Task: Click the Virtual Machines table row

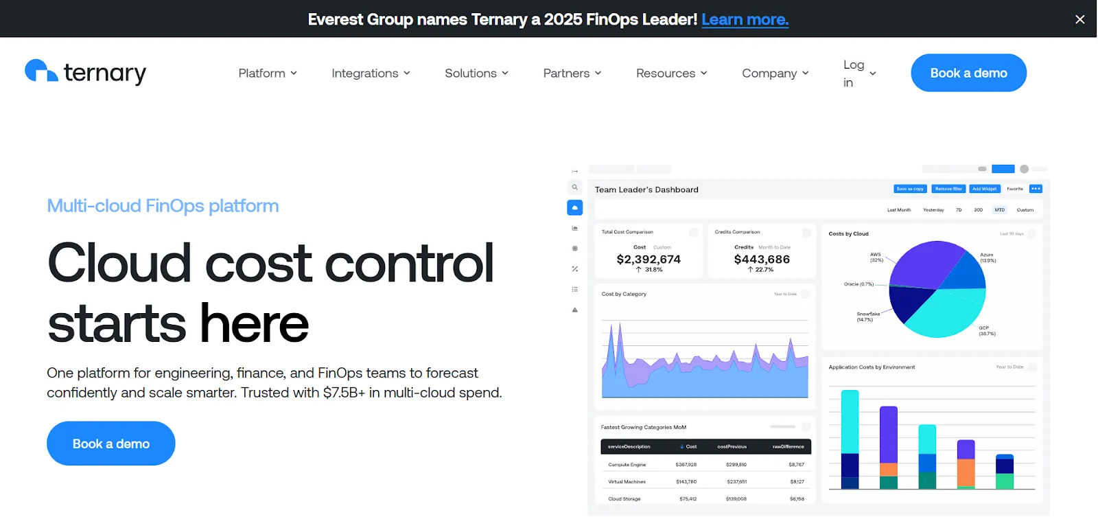Action: tap(705, 482)
